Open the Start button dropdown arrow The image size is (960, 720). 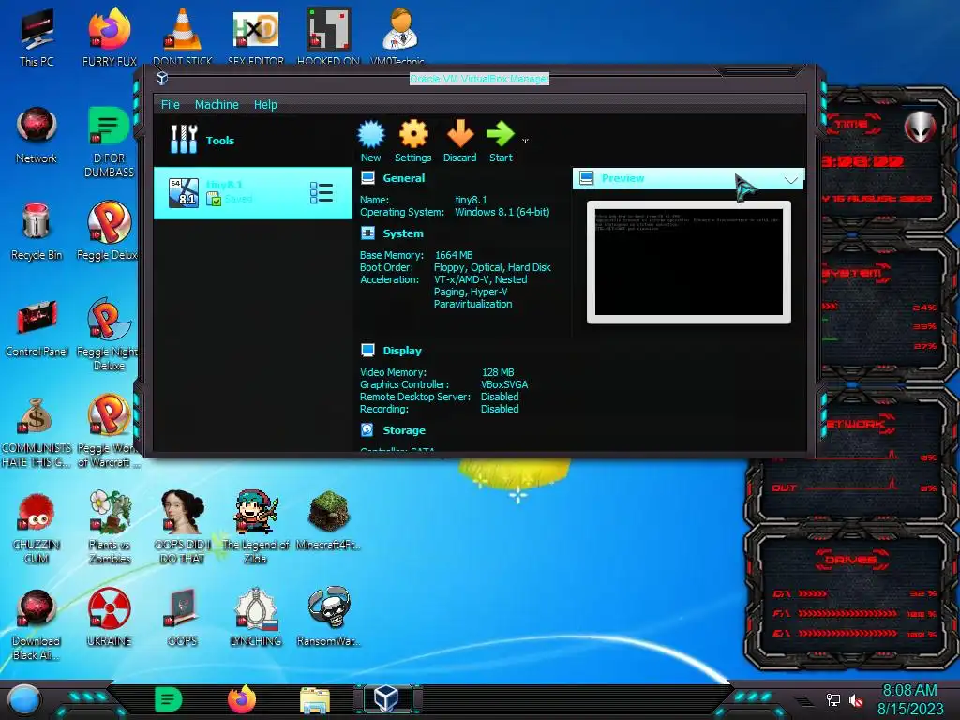[525, 141]
